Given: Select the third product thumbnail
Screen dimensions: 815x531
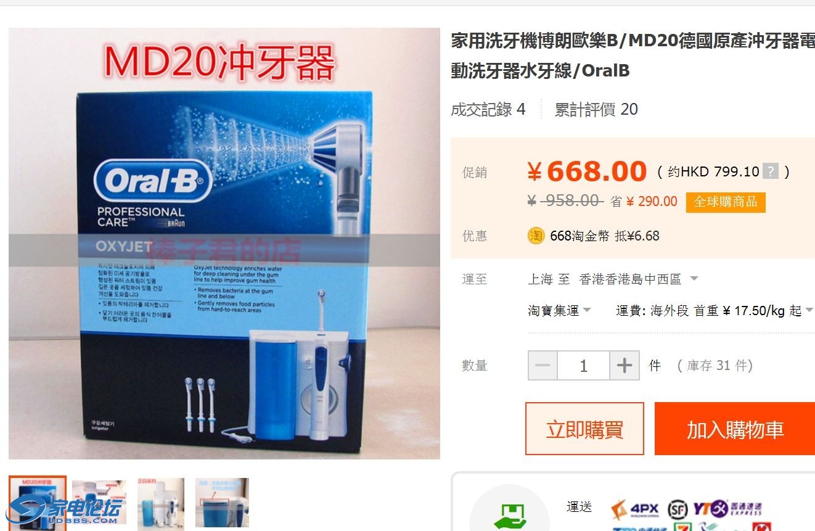Looking at the screenshot, I should pyautogui.click(x=160, y=503).
